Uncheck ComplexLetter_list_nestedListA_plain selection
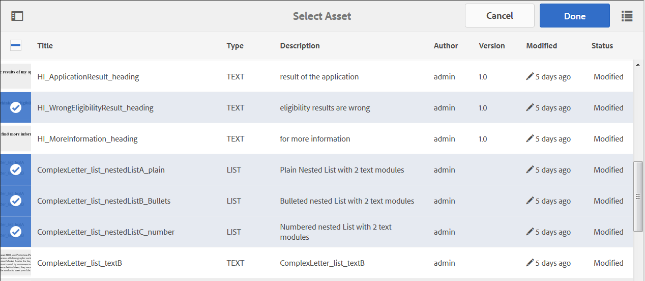Screen dimensions: 645x281 (x=16, y=170)
